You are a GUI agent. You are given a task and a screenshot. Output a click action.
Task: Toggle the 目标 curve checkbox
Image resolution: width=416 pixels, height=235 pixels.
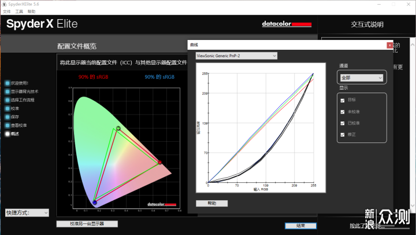[x=343, y=101]
